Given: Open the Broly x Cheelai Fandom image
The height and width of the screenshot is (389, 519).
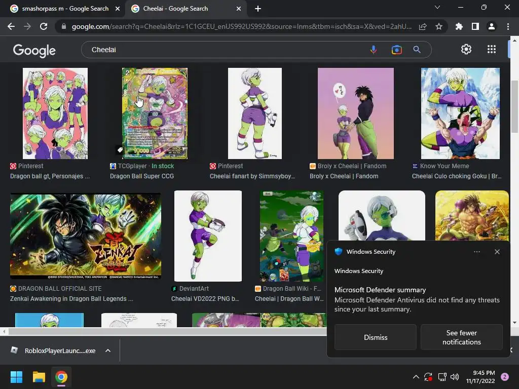Looking at the screenshot, I should coord(356,113).
